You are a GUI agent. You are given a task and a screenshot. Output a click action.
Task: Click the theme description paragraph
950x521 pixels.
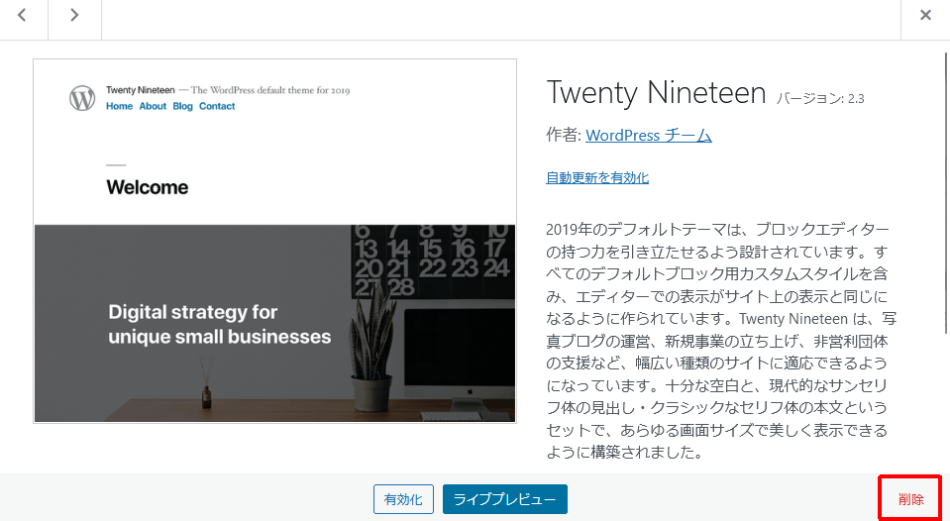click(720, 341)
